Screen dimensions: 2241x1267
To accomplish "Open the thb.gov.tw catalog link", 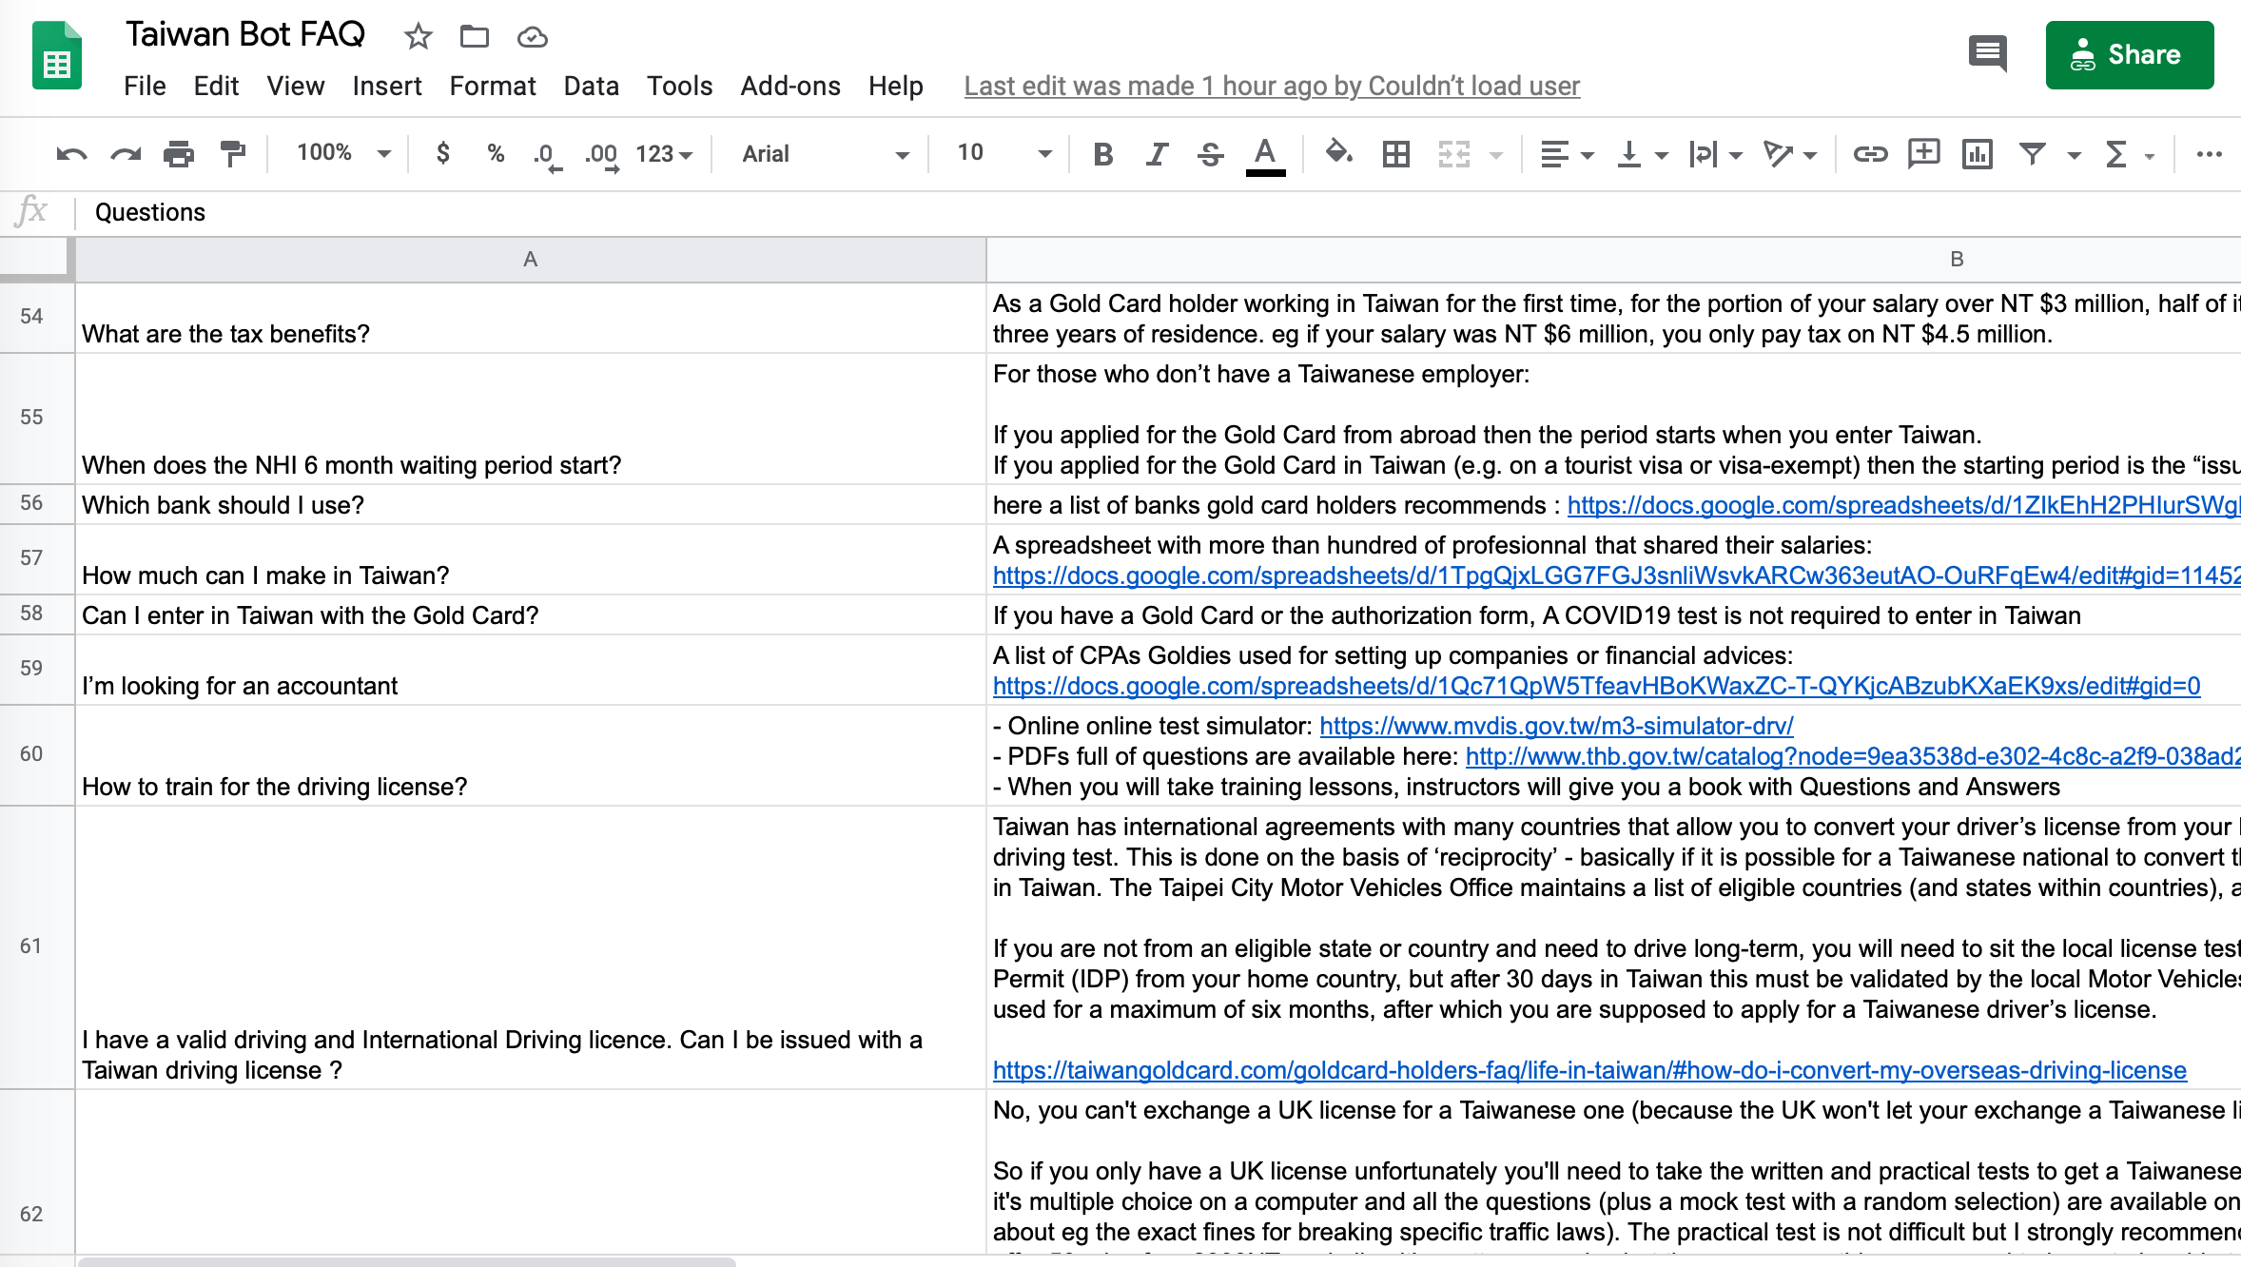I will tap(1853, 756).
